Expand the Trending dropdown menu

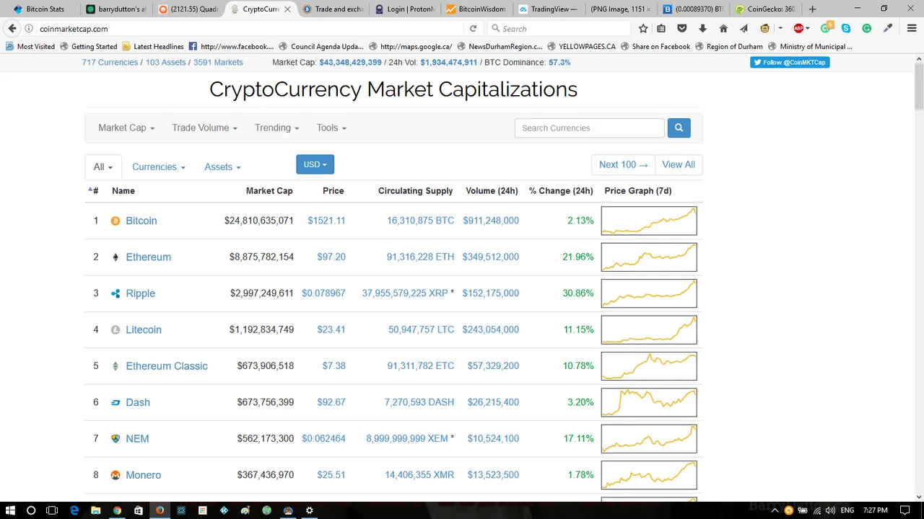pos(276,128)
